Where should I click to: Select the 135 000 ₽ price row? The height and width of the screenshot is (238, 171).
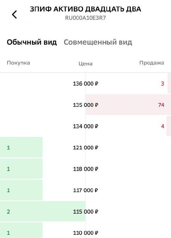85,105
